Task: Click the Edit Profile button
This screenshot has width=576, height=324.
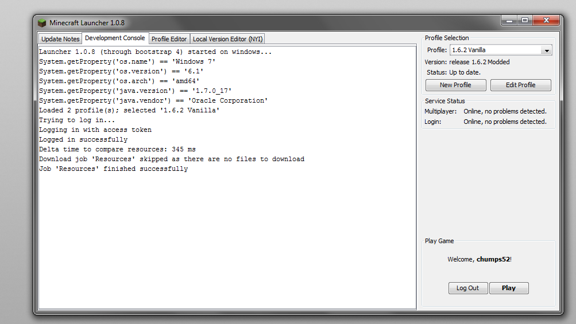Action: click(x=520, y=85)
